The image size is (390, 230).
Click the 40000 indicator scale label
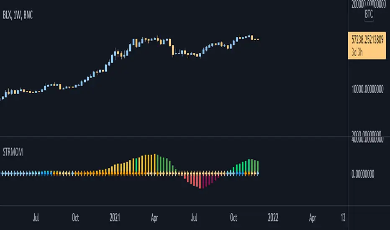click(368, 141)
